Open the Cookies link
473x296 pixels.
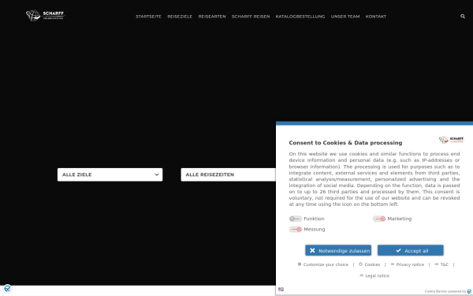tap(369, 264)
